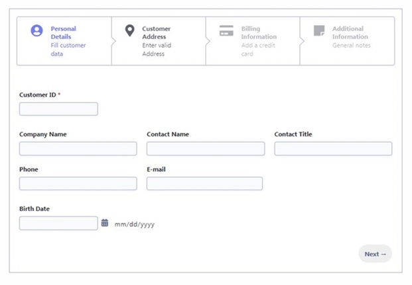Viewport: 412px width, 285px height.
Task: Click the Customer Address location pin icon
Action: 130,31
